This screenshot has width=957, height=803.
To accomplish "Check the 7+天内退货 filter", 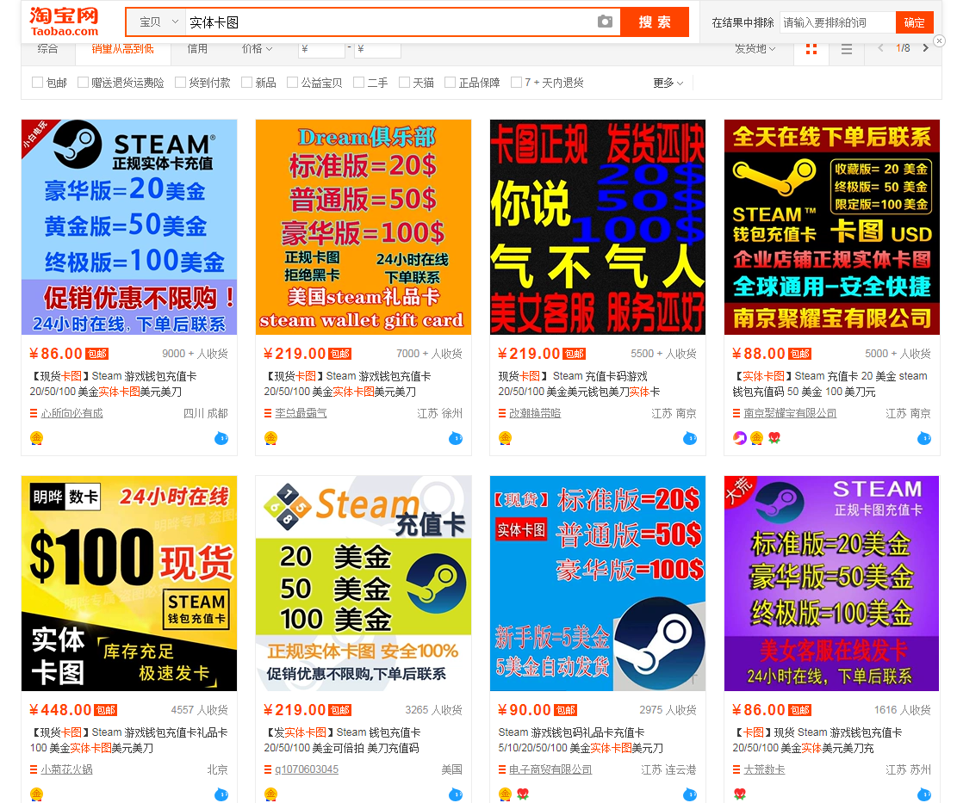I will pyautogui.click(x=516, y=83).
